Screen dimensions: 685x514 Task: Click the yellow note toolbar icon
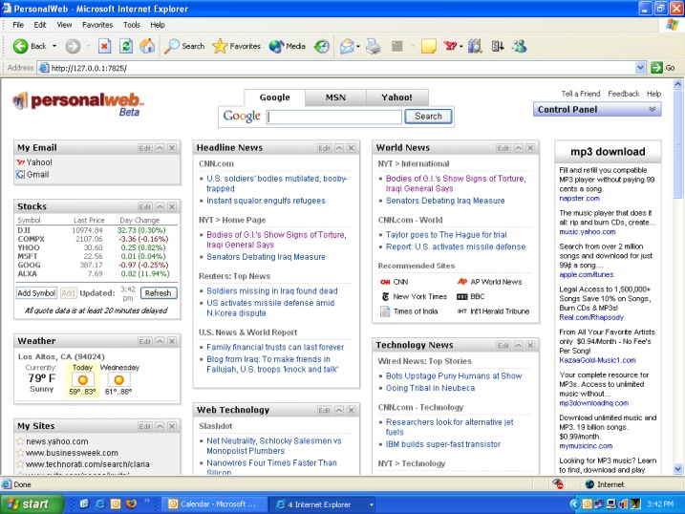click(x=429, y=46)
